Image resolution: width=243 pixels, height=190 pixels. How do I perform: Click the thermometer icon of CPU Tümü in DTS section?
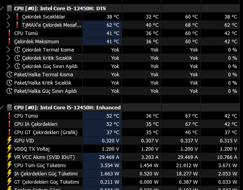tap(9, 33)
